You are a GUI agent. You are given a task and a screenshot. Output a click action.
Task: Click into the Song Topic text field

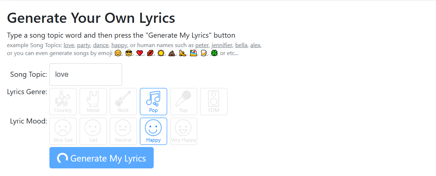[86, 75]
